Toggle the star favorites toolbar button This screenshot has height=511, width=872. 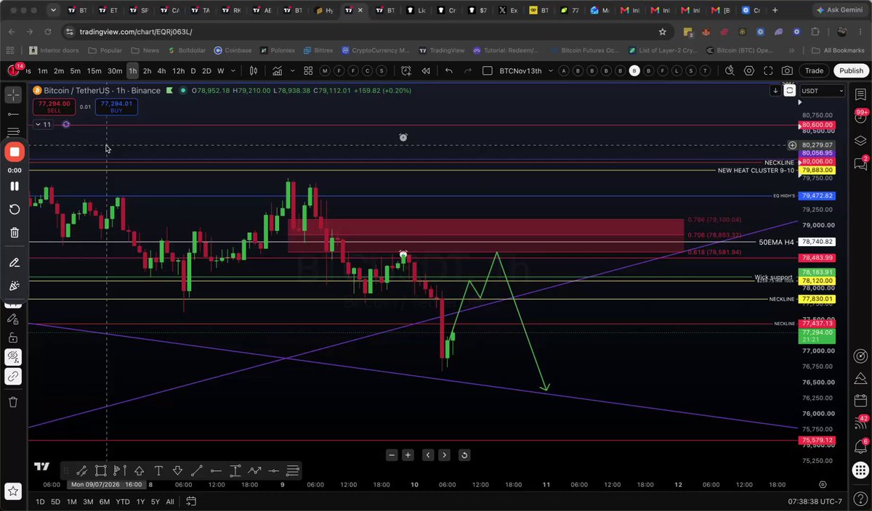pyautogui.click(x=13, y=491)
